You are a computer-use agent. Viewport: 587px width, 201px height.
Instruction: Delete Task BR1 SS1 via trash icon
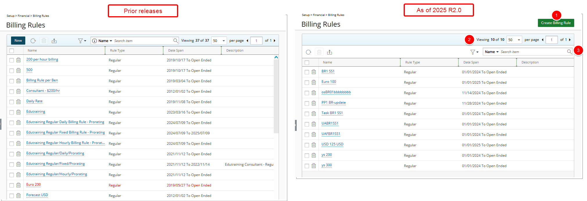coord(314,114)
